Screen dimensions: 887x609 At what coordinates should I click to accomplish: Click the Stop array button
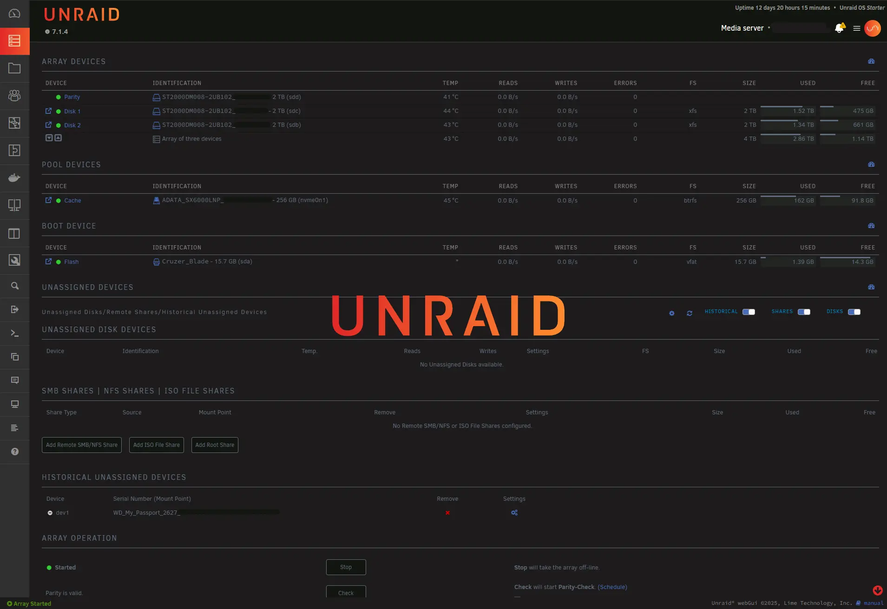[x=346, y=567]
